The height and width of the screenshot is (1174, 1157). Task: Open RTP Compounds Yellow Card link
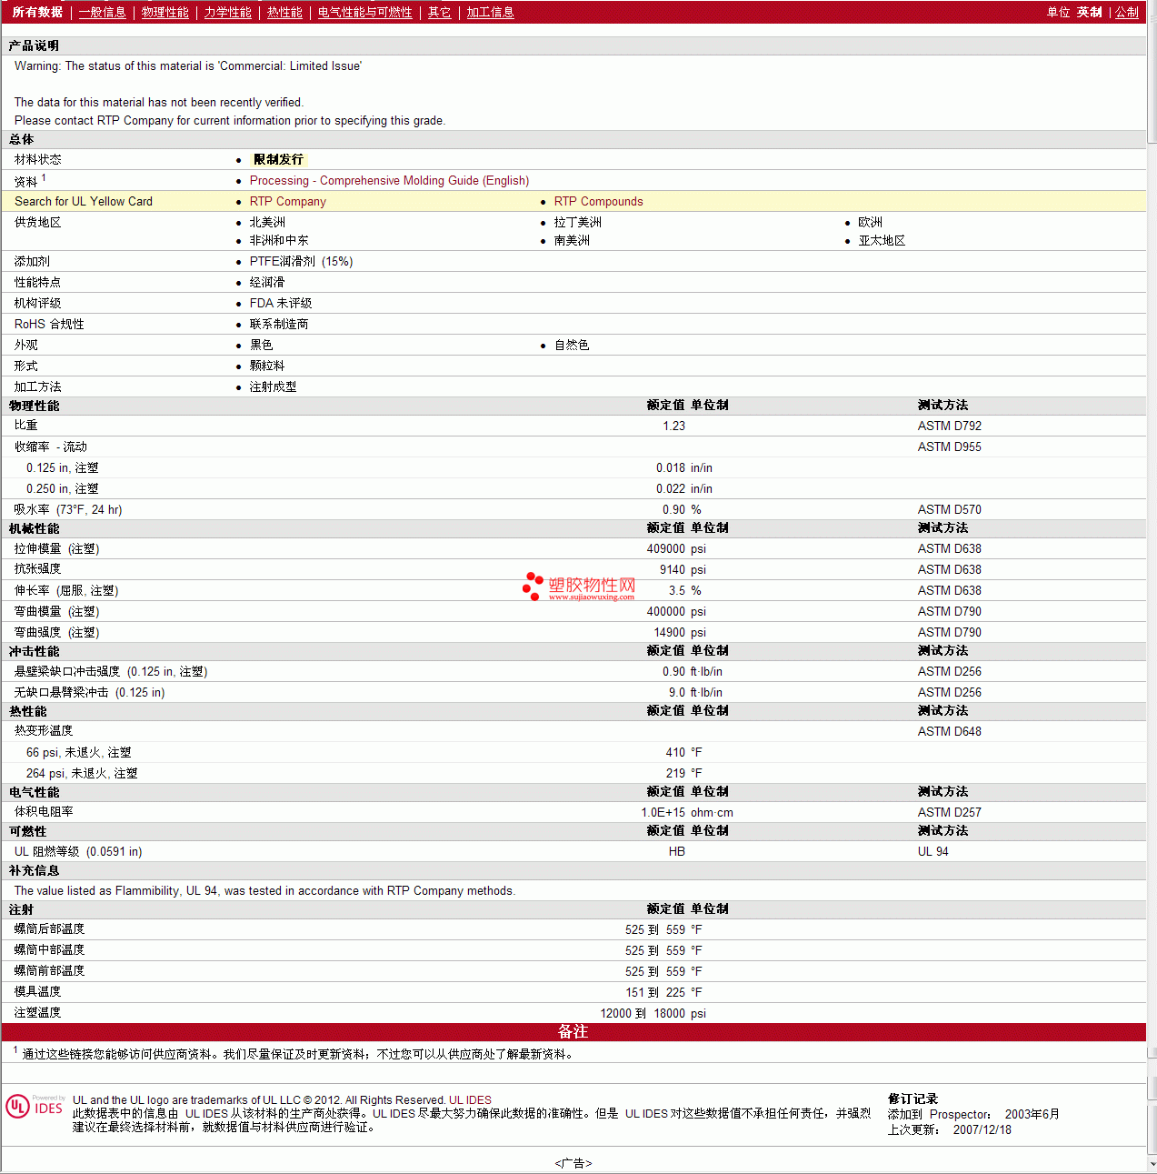tap(598, 201)
